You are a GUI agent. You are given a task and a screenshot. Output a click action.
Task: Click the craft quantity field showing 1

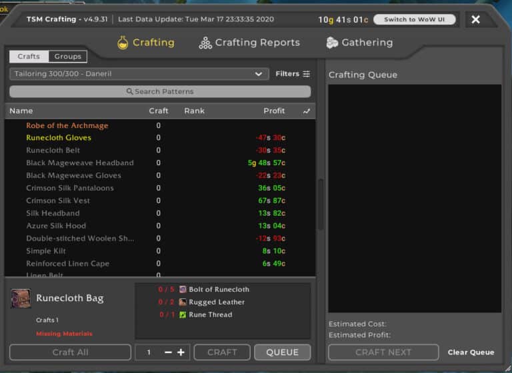click(x=149, y=352)
